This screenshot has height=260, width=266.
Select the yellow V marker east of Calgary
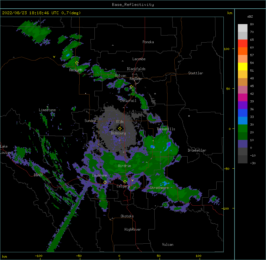point(132,180)
